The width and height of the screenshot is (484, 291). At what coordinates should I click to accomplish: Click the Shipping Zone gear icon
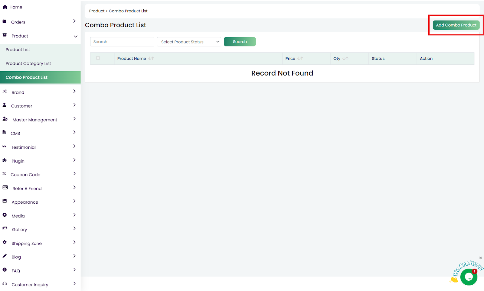click(x=5, y=242)
